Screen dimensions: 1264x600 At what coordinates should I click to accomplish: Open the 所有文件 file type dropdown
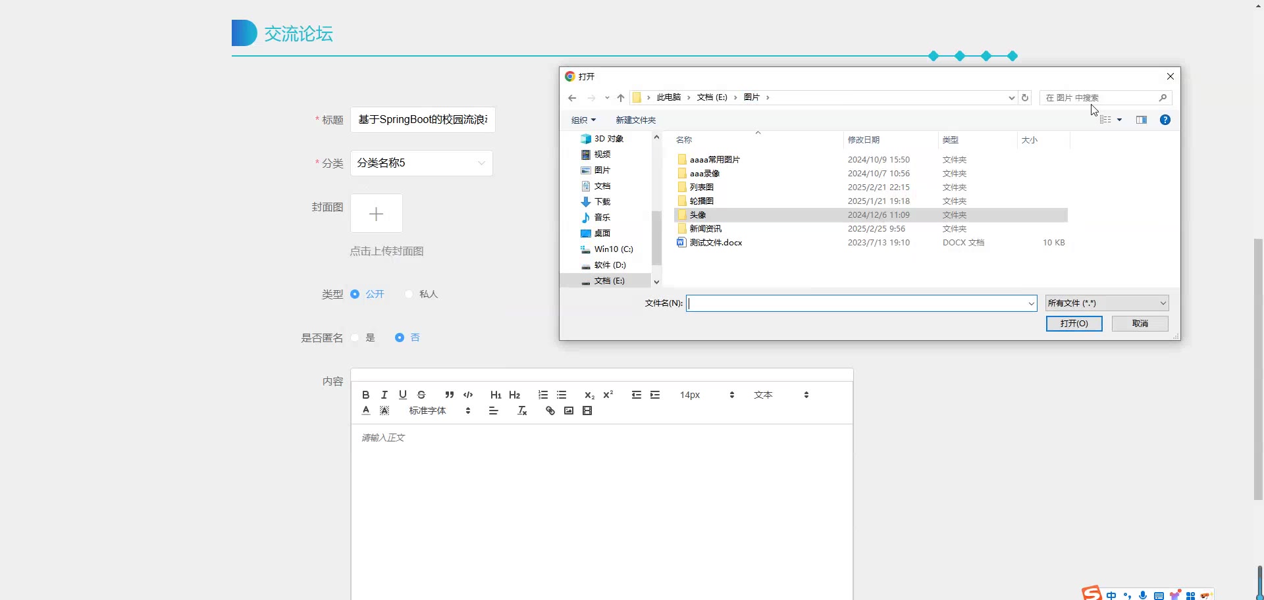[x=1107, y=303]
